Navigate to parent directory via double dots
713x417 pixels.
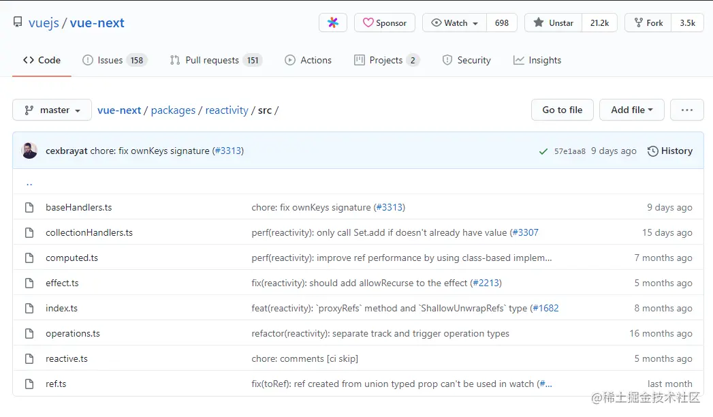click(29, 183)
